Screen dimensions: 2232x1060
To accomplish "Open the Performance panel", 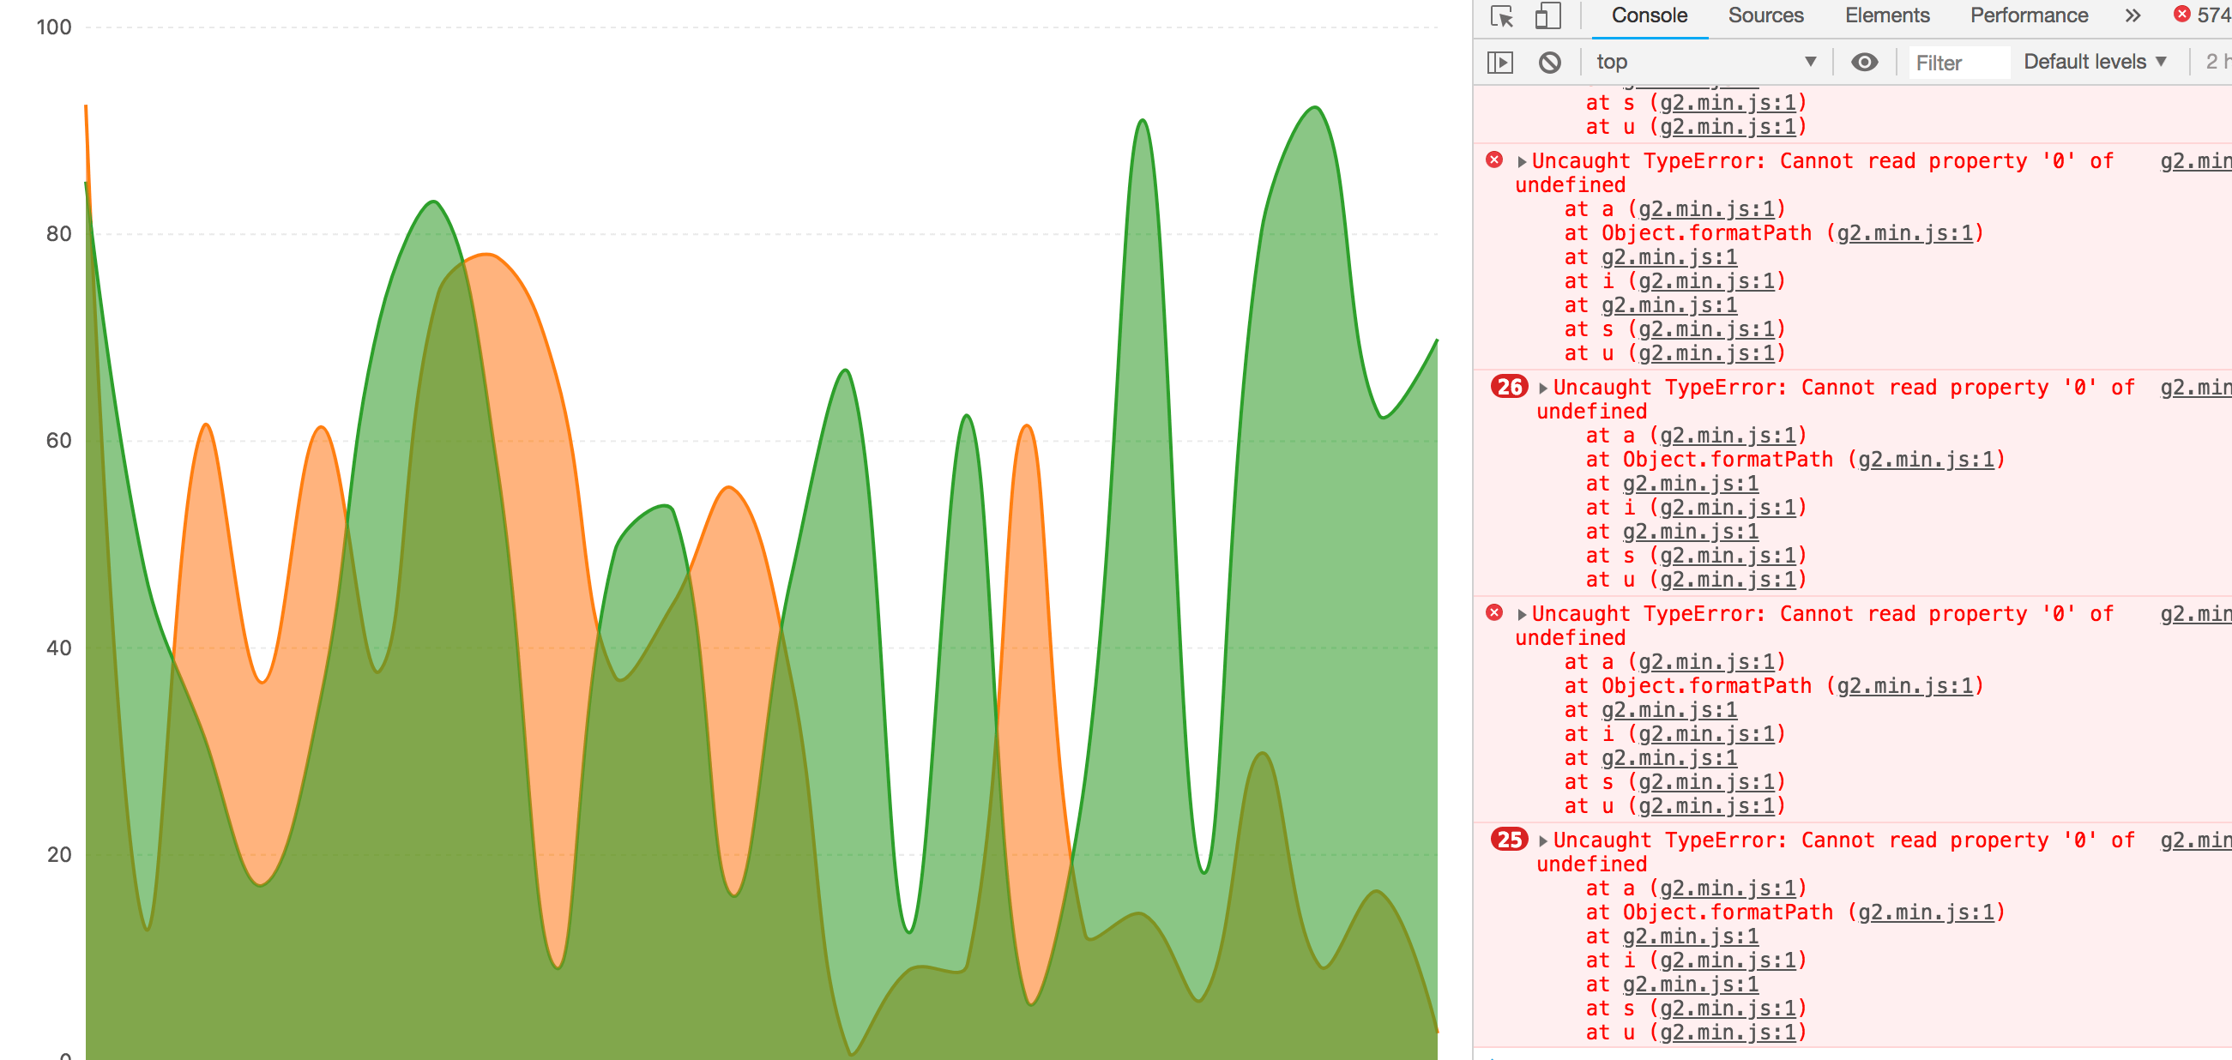I will (x=2028, y=15).
